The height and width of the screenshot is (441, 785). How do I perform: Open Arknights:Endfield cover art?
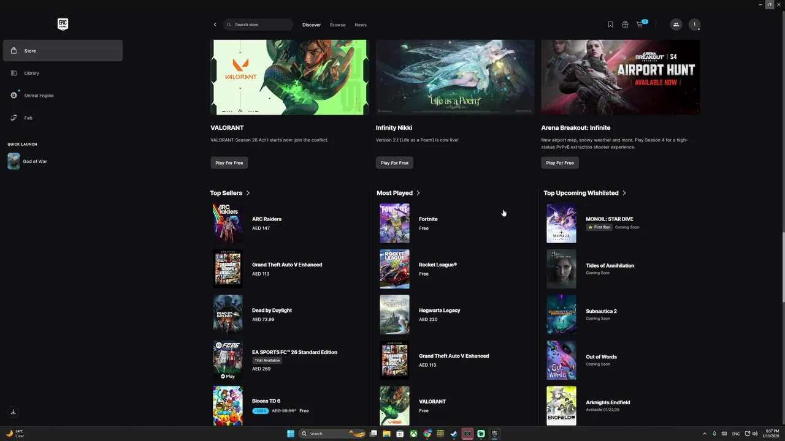tap(561, 405)
